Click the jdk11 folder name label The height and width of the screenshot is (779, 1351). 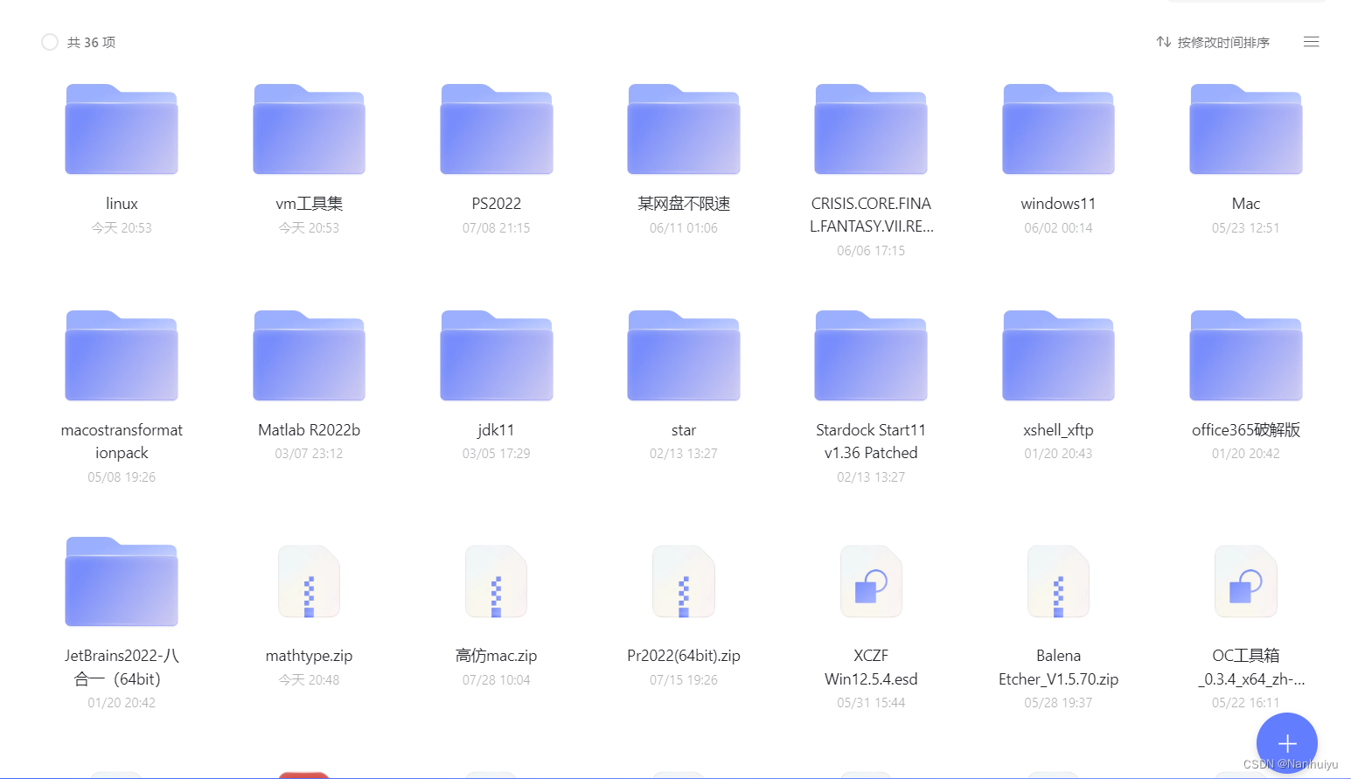(x=497, y=430)
